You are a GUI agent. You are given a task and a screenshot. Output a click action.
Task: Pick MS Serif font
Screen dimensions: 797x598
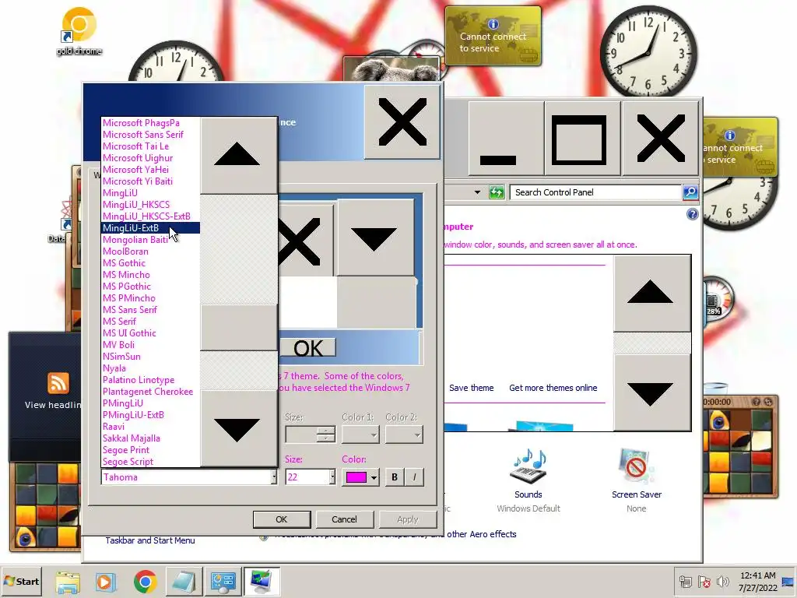[150, 322]
